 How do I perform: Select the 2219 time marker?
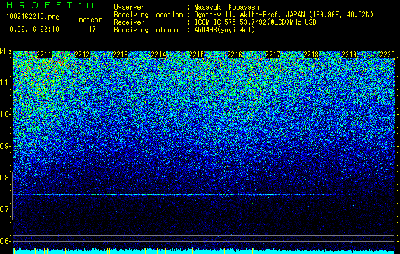pyautogui.click(x=349, y=55)
